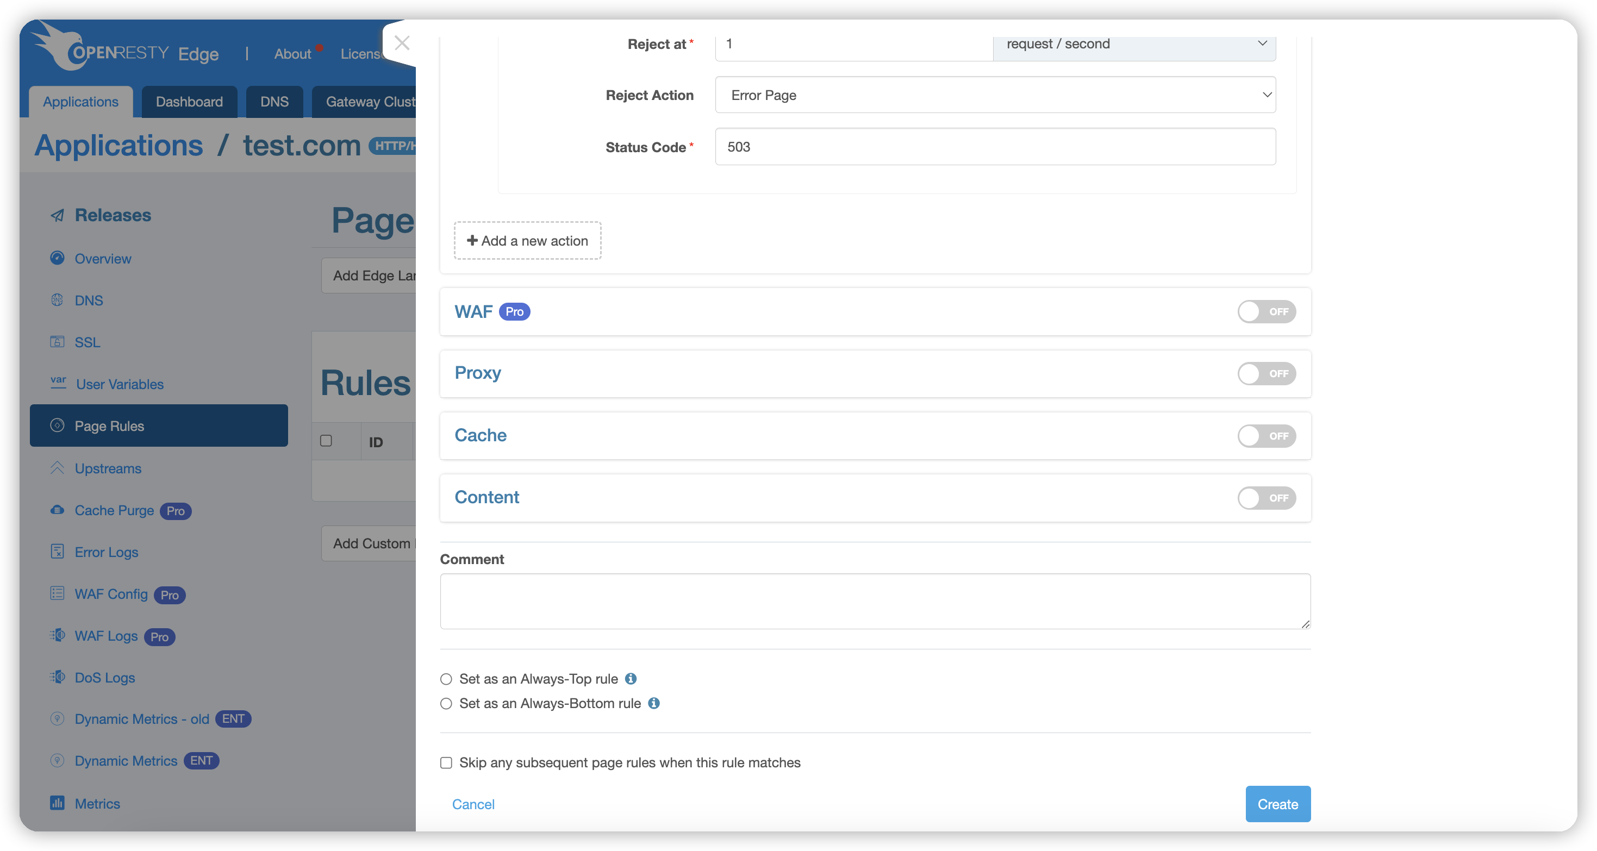Screen dimensions: 1597x851
Task: Close the rule editor panel with X
Action: click(x=402, y=43)
